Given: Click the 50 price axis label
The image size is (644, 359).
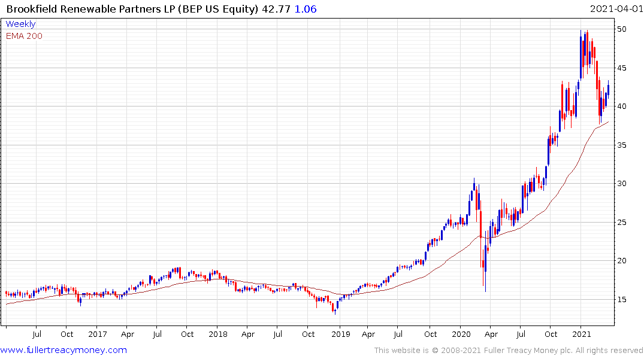Looking at the screenshot, I should tap(621, 29).
